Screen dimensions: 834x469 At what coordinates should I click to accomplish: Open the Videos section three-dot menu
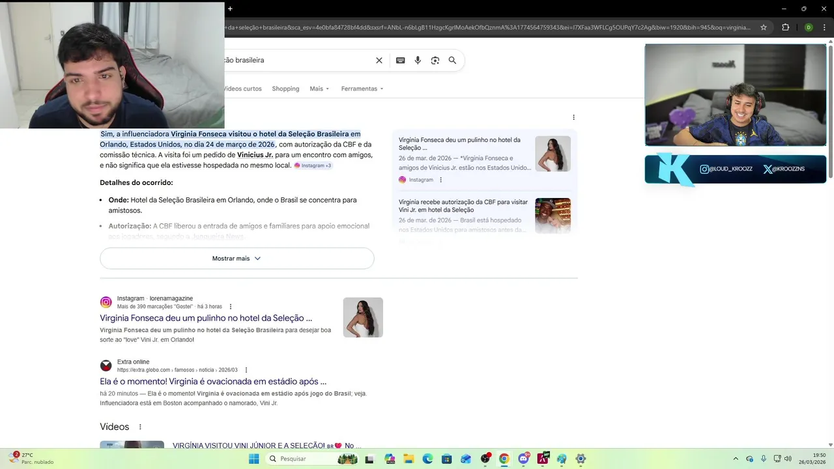tap(140, 427)
